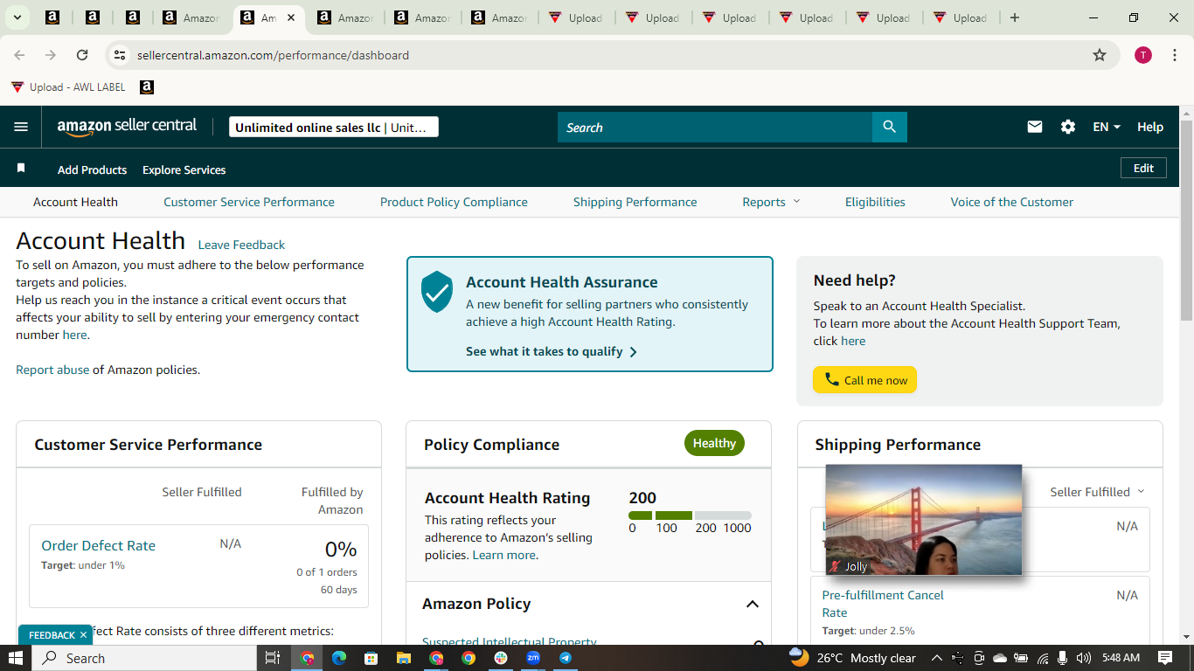
Task: Open Settings with the gear icon
Action: pos(1068,127)
